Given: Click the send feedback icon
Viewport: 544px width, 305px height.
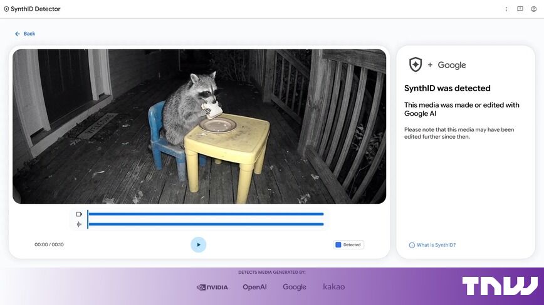Looking at the screenshot, I should 520,9.
